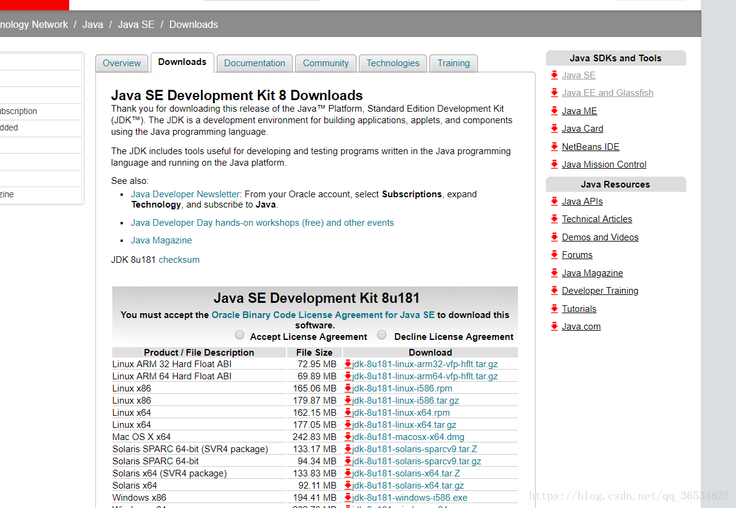Open the Documentation tab
The height and width of the screenshot is (508, 736).
[254, 63]
